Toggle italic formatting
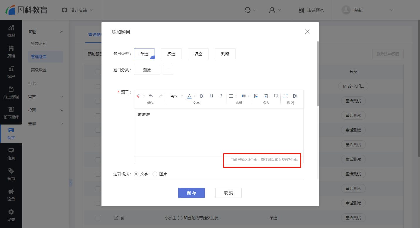The height and width of the screenshot is (228, 420). point(221,96)
